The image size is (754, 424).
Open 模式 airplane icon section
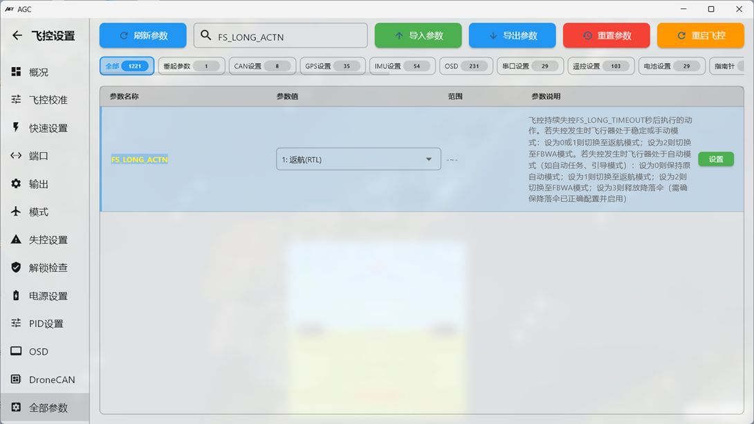(39, 212)
